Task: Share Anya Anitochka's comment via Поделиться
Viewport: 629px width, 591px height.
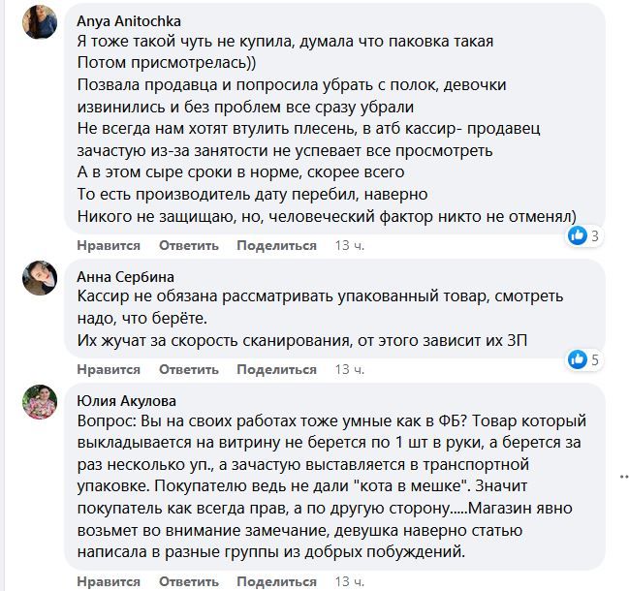Action: pos(276,245)
